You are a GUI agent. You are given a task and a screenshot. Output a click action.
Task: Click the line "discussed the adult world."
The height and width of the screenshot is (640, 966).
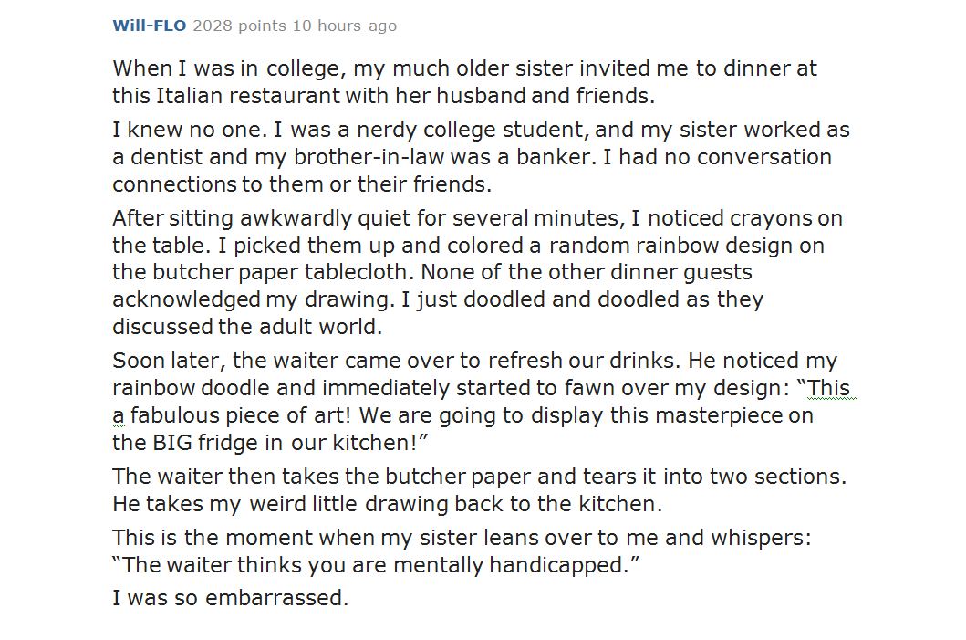pos(247,327)
